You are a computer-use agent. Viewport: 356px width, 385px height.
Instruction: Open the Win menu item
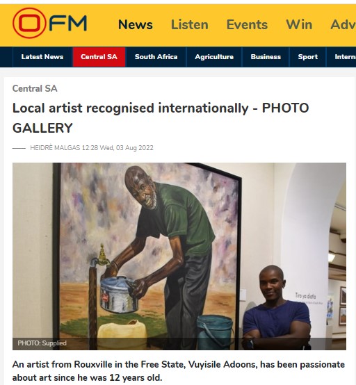299,24
